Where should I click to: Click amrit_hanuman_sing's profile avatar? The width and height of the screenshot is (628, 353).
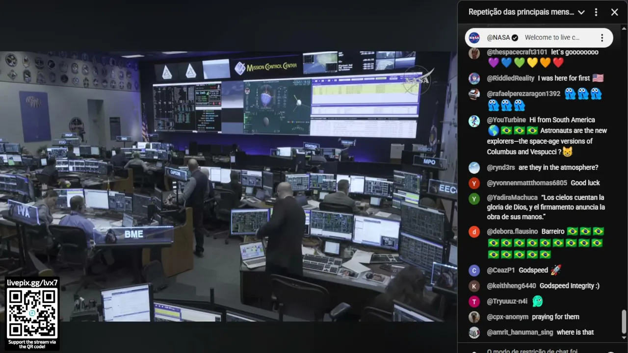(474, 333)
